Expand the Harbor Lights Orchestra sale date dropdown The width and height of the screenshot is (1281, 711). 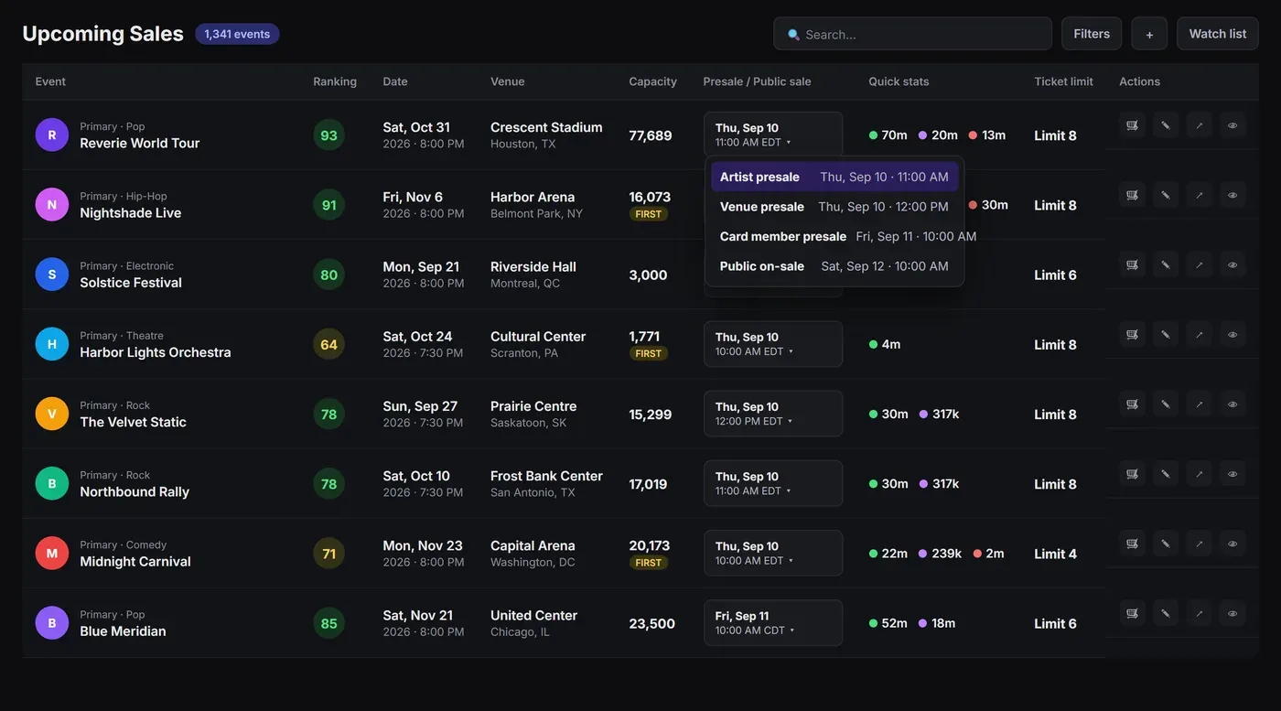click(x=773, y=344)
